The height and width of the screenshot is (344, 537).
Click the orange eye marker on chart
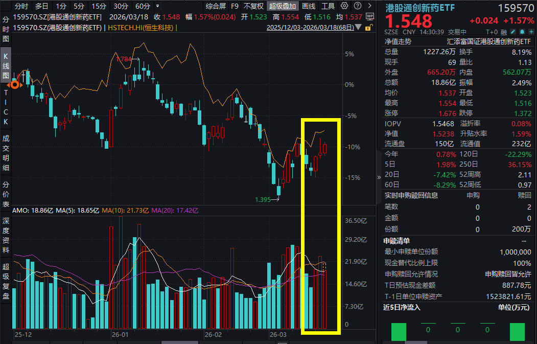pos(15,84)
